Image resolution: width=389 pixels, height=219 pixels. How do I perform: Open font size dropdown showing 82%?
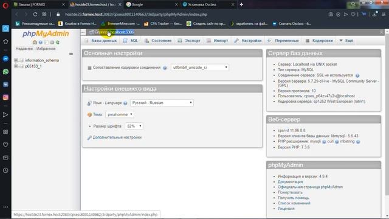tap(134, 126)
